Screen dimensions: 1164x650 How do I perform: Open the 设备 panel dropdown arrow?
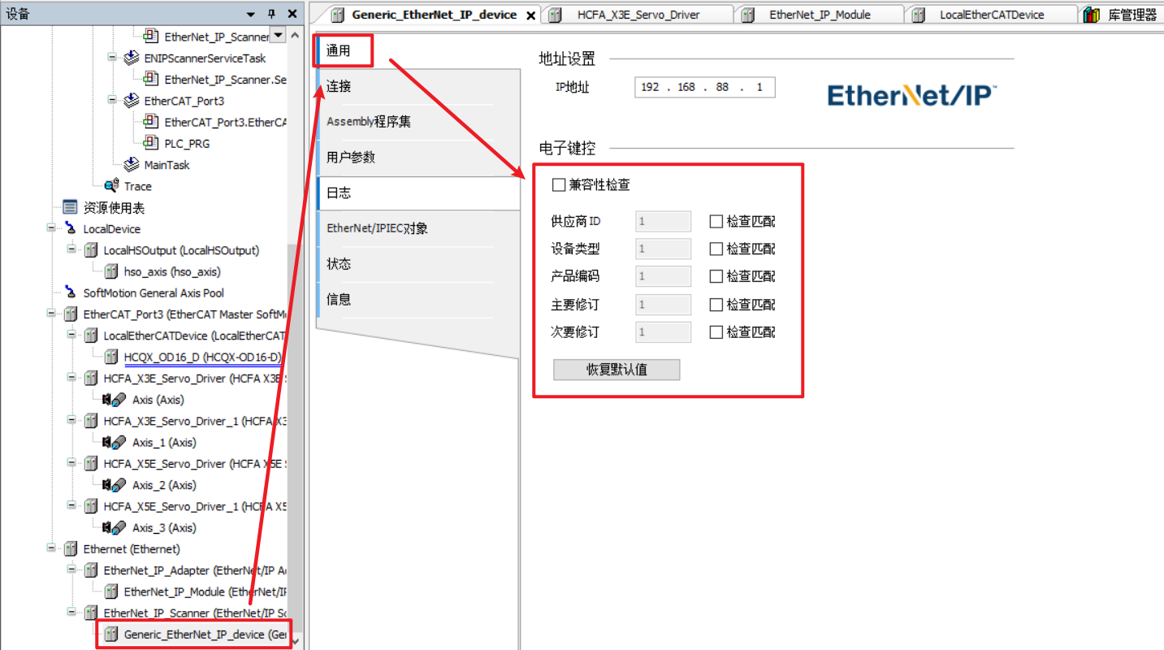coord(251,15)
